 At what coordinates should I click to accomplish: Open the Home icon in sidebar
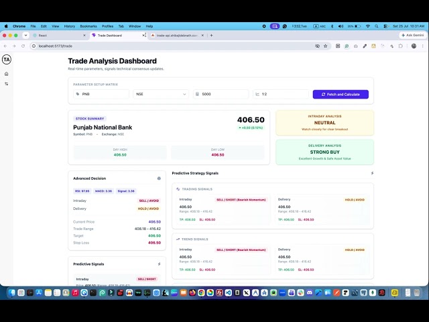pos(7,74)
